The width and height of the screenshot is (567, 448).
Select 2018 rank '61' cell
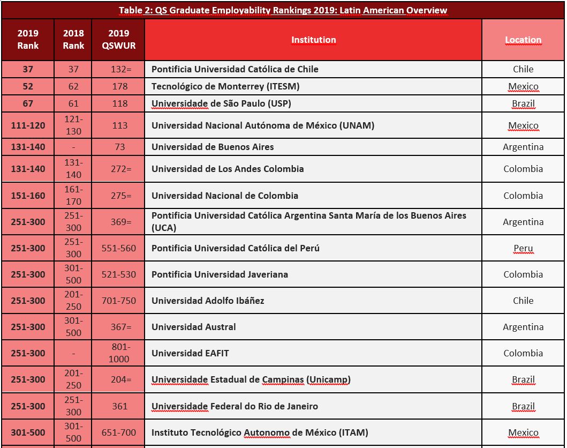[73, 103]
